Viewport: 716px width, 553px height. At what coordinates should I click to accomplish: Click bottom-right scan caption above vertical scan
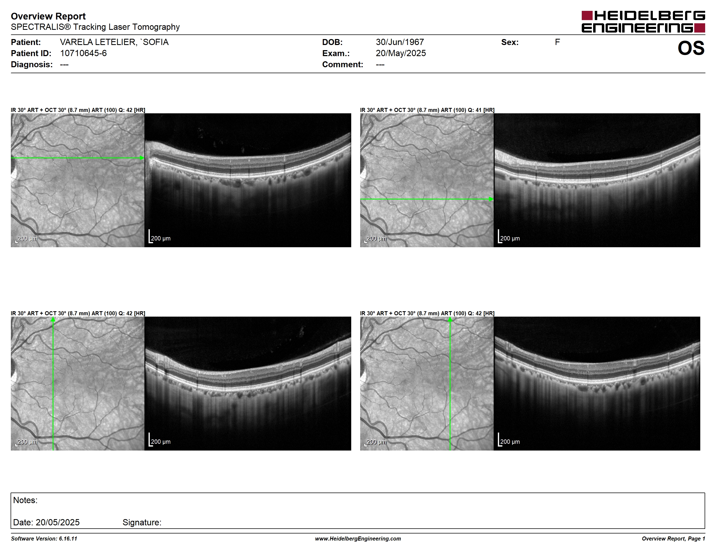click(427, 313)
